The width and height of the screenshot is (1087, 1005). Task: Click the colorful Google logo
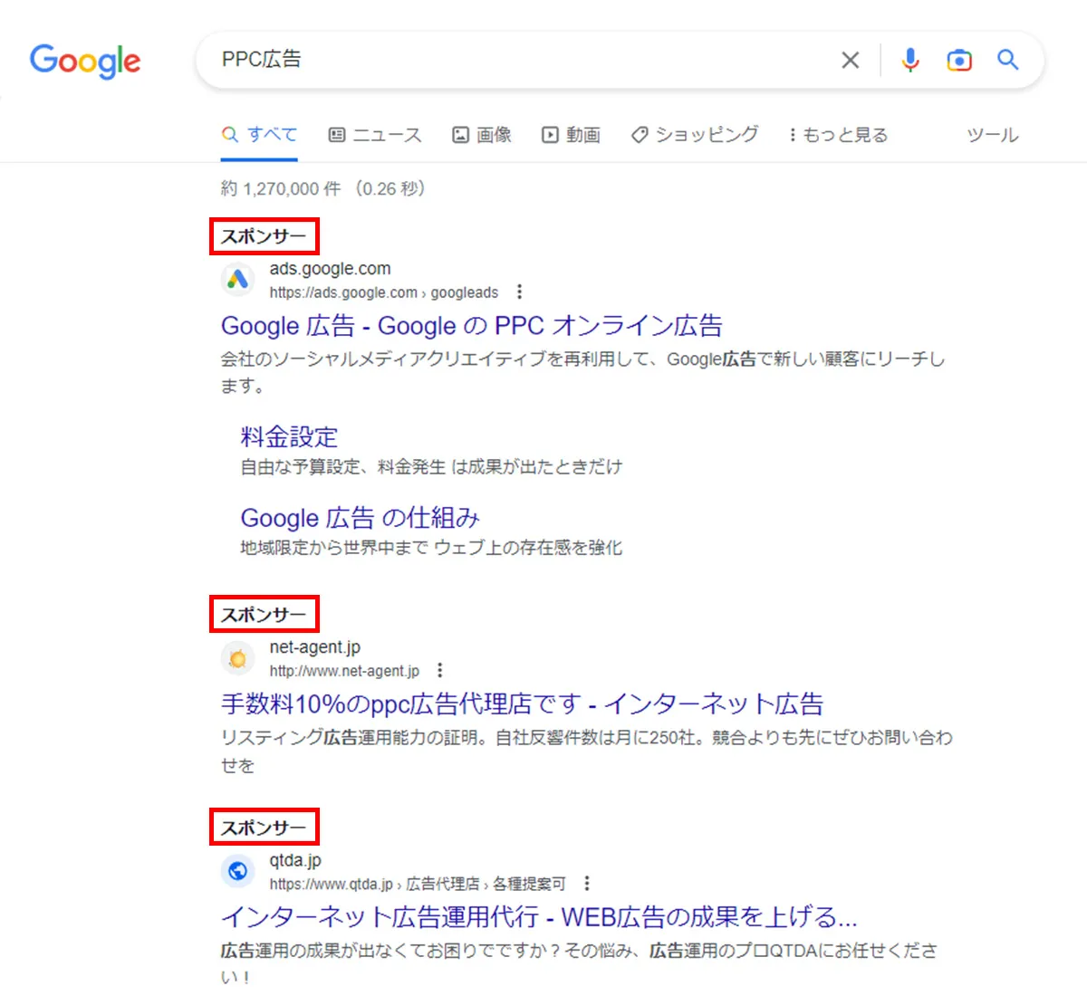point(84,62)
